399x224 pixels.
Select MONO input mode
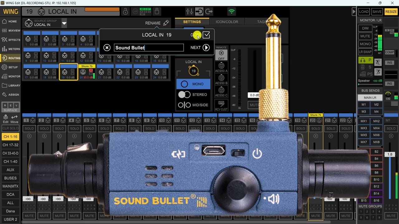click(x=193, y=84)
